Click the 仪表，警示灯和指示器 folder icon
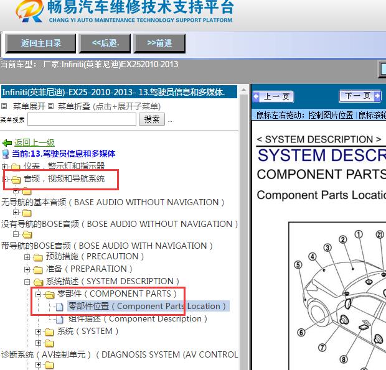Viewport: 386px width, 370px height. coord(16,167)
